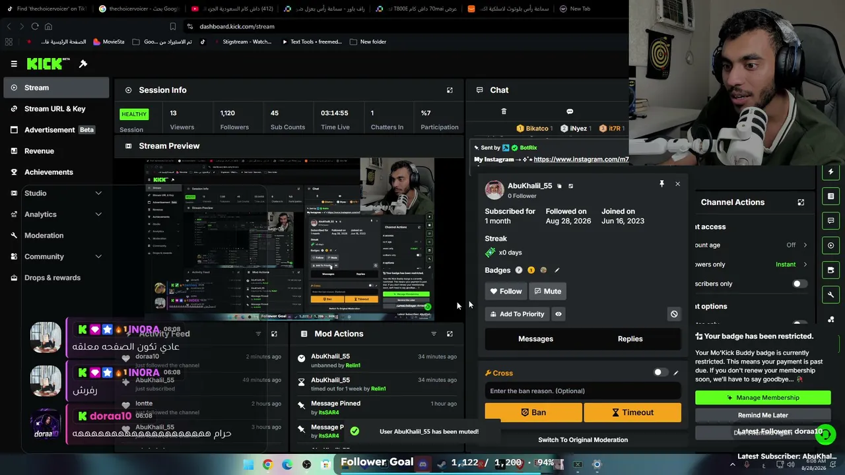Screen dimensions: 845x475
Task: Follow AbuKhalil_55 with the Follow button
Action: pyautogui.click(x=506, y=291)
